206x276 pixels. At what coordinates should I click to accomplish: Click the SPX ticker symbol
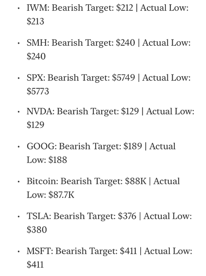pyautogui.click(x=36, y=78)
